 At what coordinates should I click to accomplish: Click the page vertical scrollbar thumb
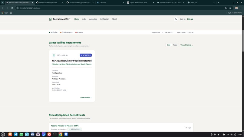coord(243,41)
